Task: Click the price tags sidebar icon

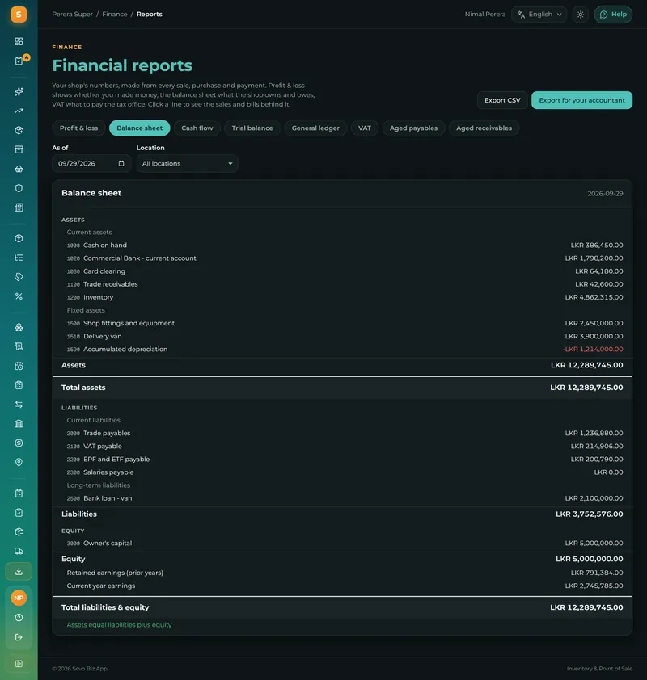Action: coord(19,277)
